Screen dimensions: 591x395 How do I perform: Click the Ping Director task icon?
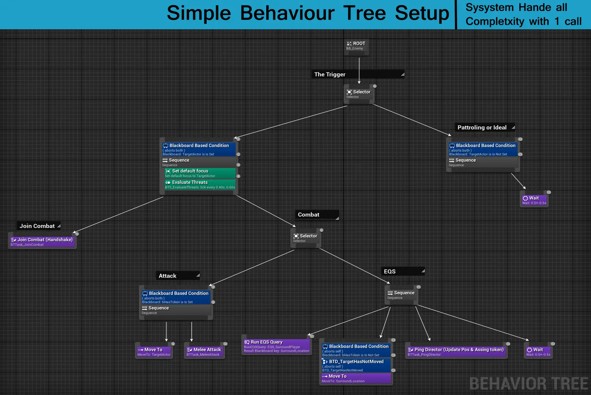(x=411, y=350)
